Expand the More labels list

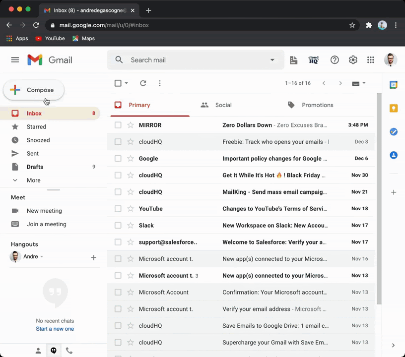click(34, 180)
